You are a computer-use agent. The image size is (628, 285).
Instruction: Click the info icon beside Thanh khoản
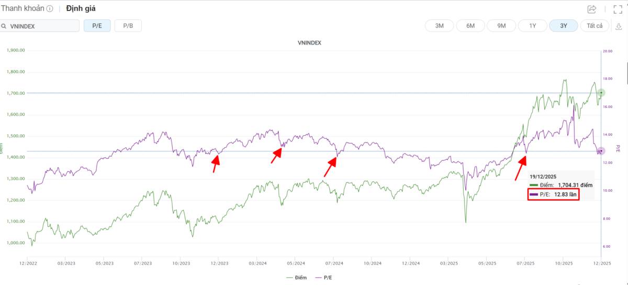point(50,9)
